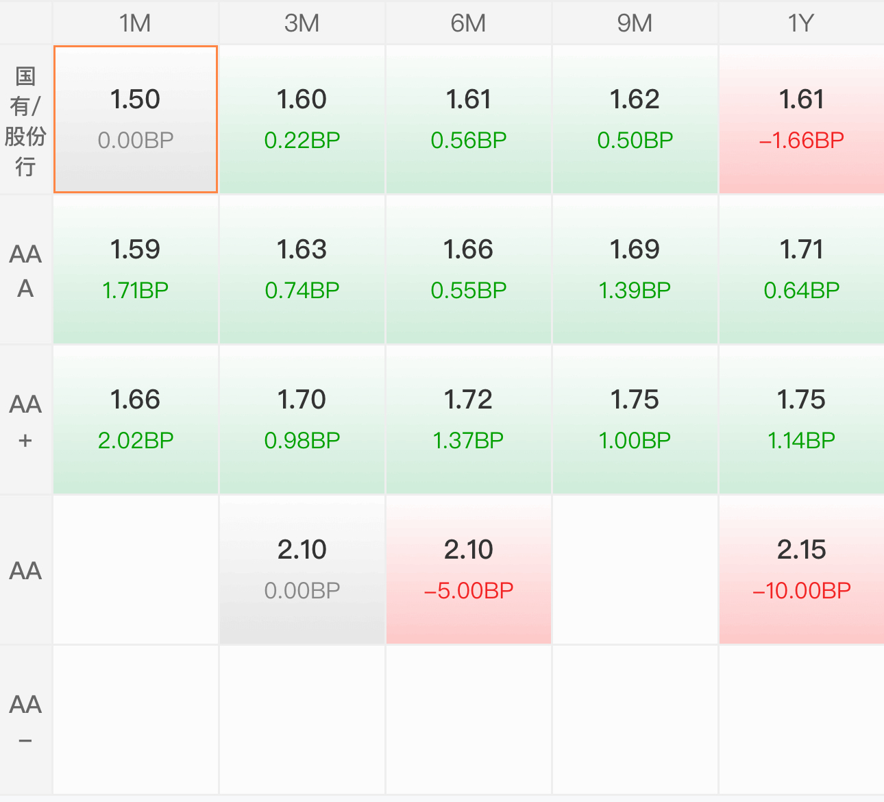Click the AA- row label
The width and height of the screenshot is (884, 802).
pyautogui.click(x=26, y=720)
